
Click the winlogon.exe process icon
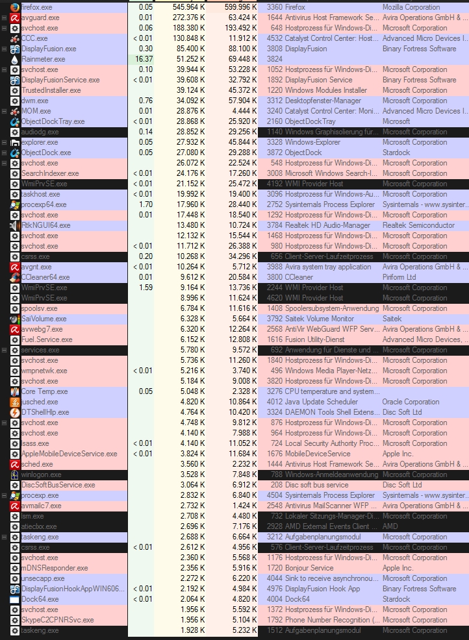coord(15,474)
